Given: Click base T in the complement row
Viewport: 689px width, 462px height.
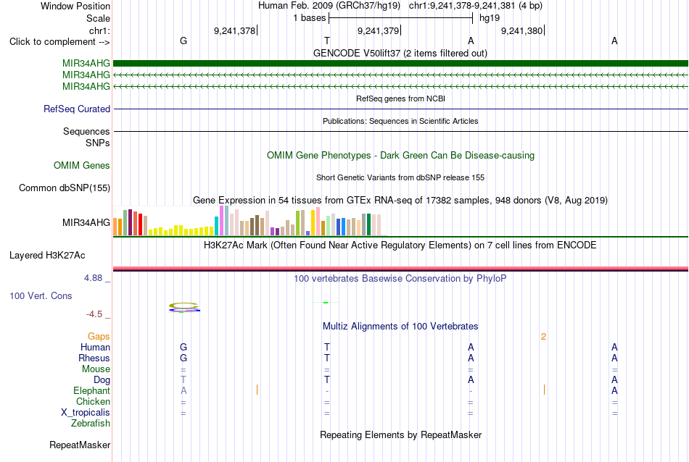Looking at the screenshot, I should pos(327,41).
